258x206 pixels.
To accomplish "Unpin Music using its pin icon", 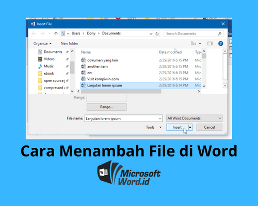I will [67, 66].
